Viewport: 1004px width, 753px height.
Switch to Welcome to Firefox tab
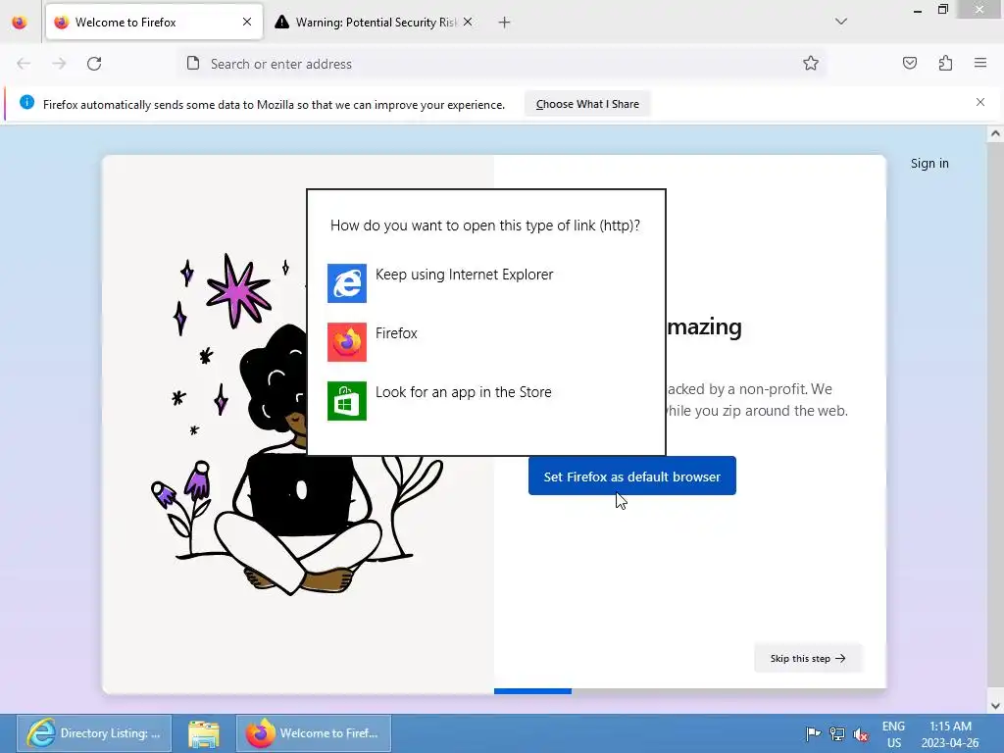(154, 23)
